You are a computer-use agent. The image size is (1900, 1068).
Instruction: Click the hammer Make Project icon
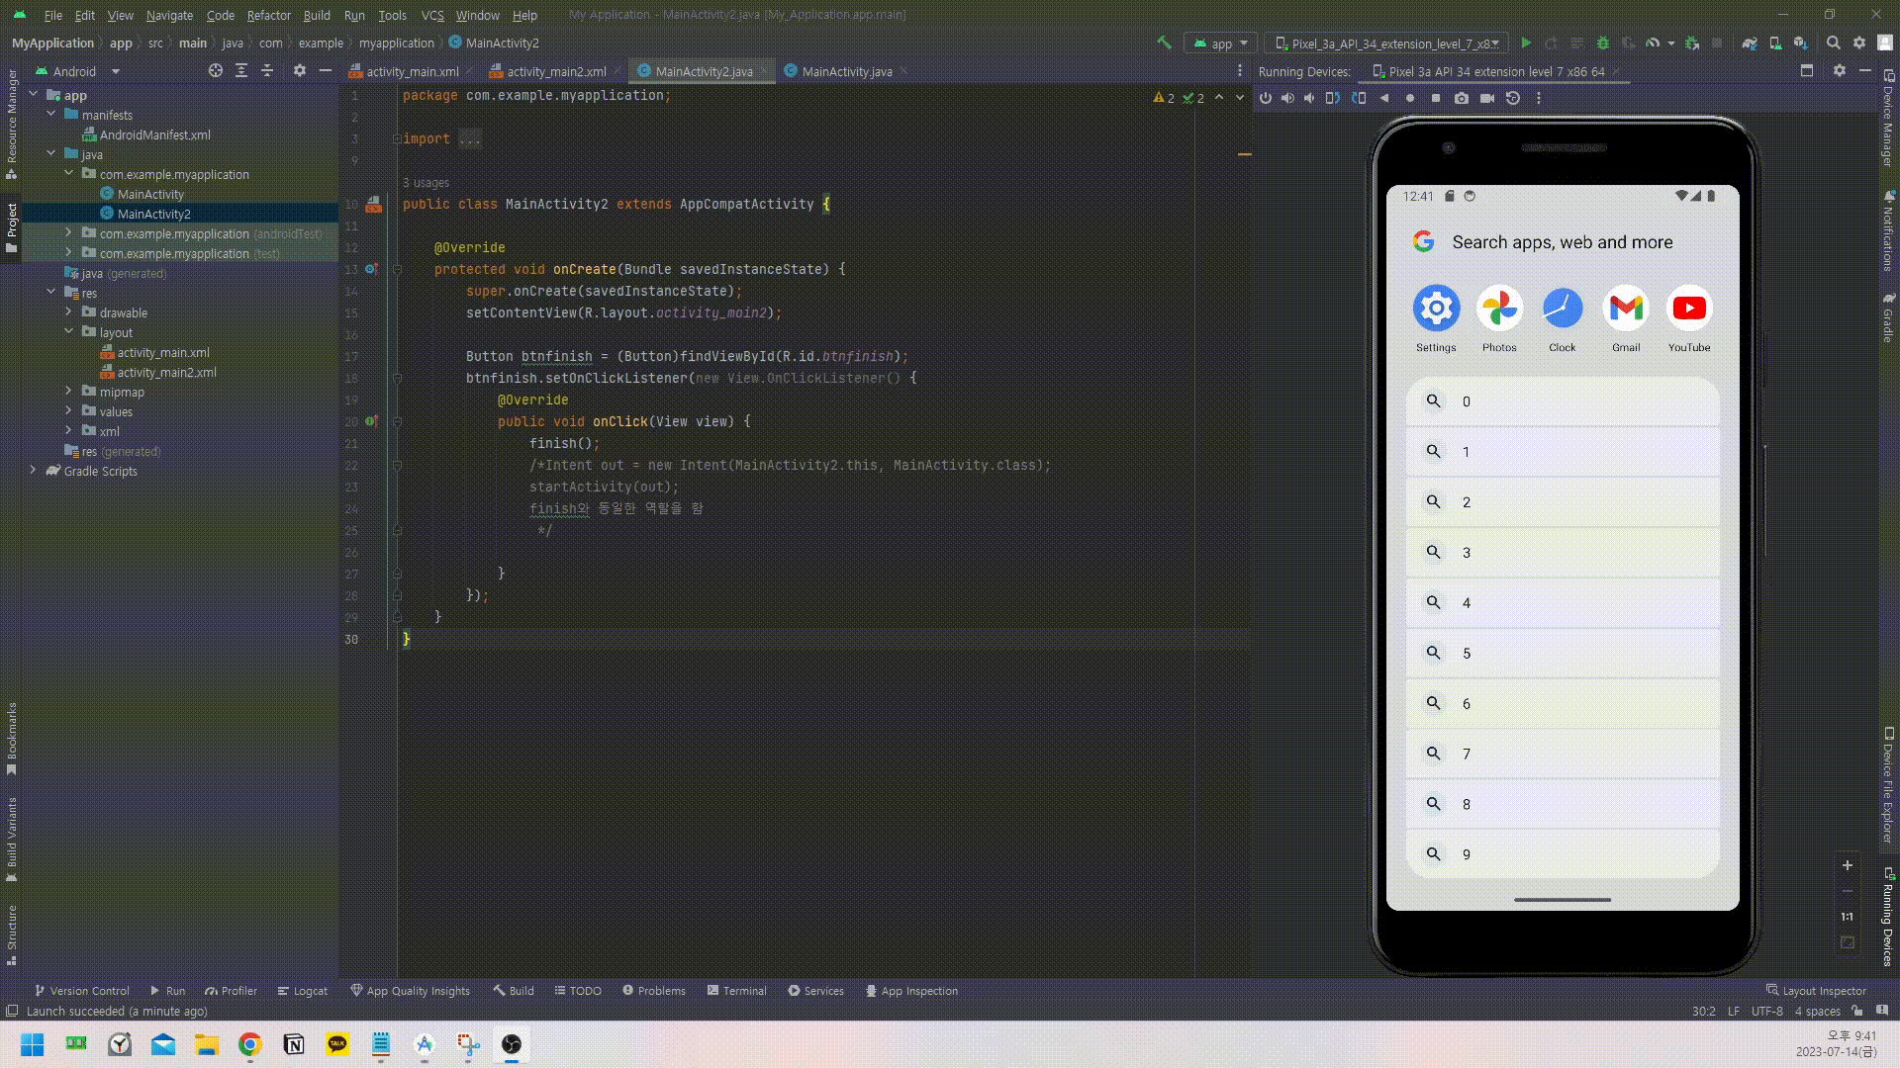coord(1164,43)
